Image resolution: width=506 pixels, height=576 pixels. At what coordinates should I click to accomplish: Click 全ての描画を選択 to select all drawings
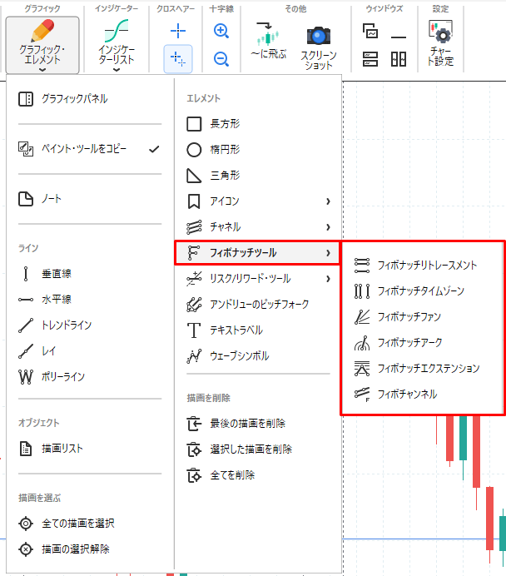click(77, 524)
